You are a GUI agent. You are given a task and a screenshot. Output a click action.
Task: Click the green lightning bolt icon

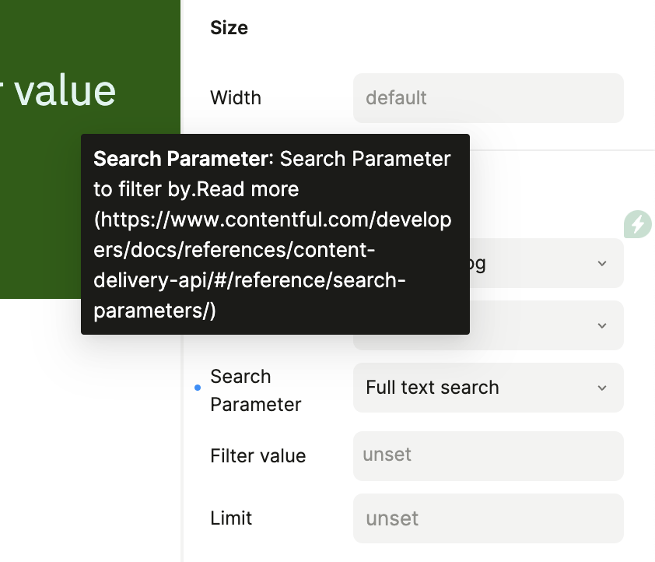638,224
